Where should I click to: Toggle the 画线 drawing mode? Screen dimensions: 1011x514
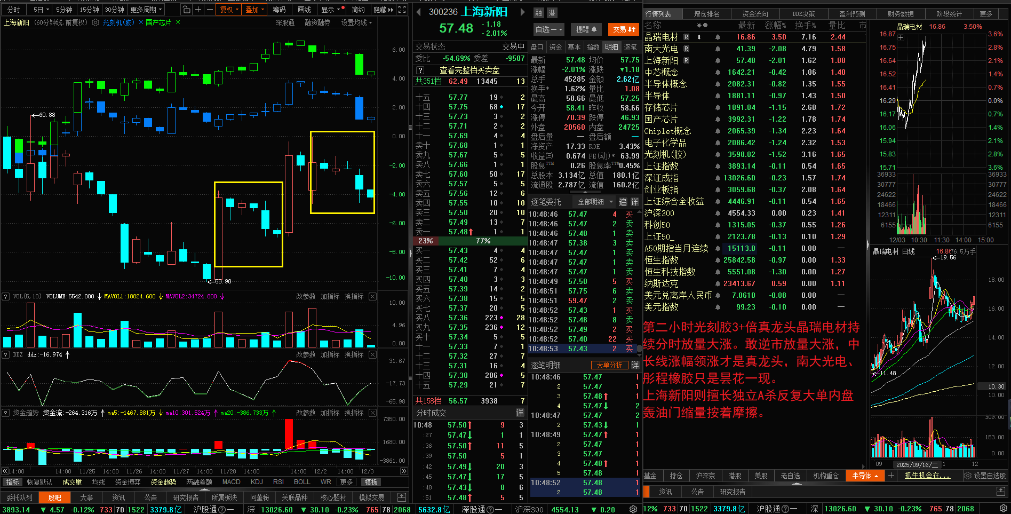click(x=304, y=10)
